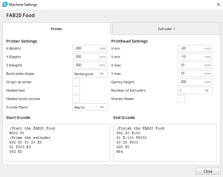This screenshot has width=223, height=177.
Task: Open the Build plate shape dropdown
Action: [x=90, y=74]
